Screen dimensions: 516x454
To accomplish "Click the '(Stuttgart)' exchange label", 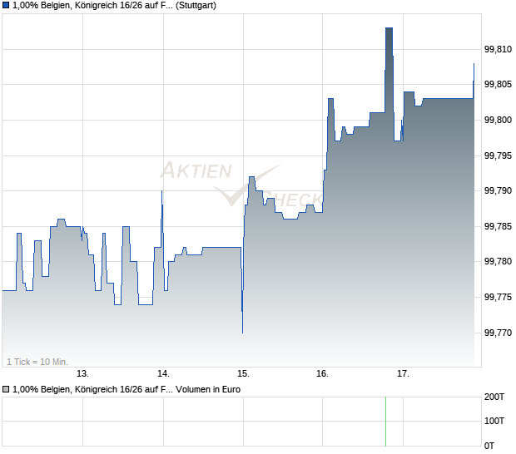I will (196, 6).
